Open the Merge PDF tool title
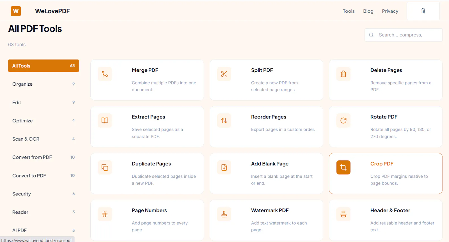The image size is (449, 242). click(145, 70)
